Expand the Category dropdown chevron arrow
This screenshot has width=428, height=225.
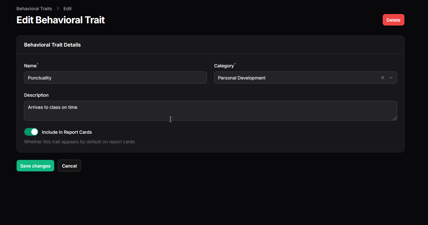391,78
